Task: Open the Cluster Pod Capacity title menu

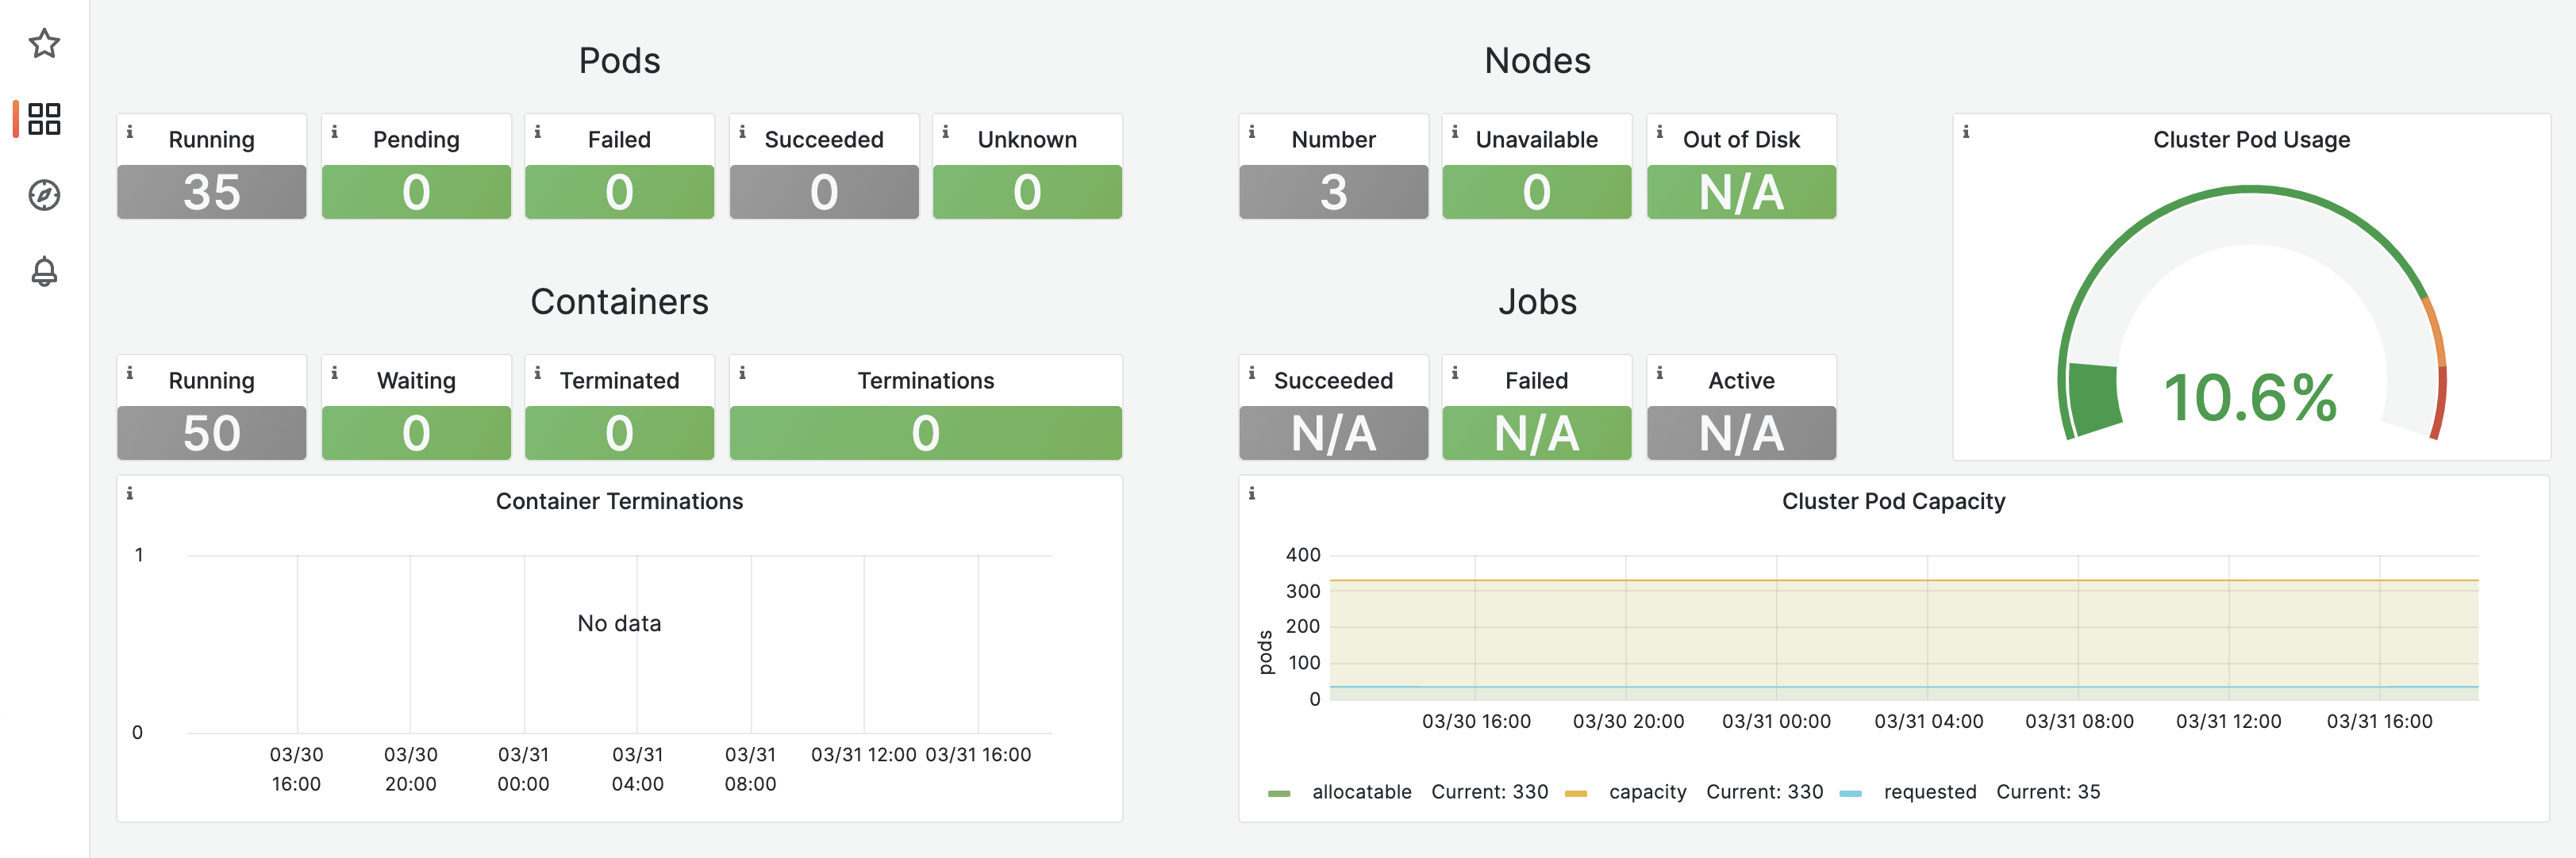Action: (x=1893, y=501)
